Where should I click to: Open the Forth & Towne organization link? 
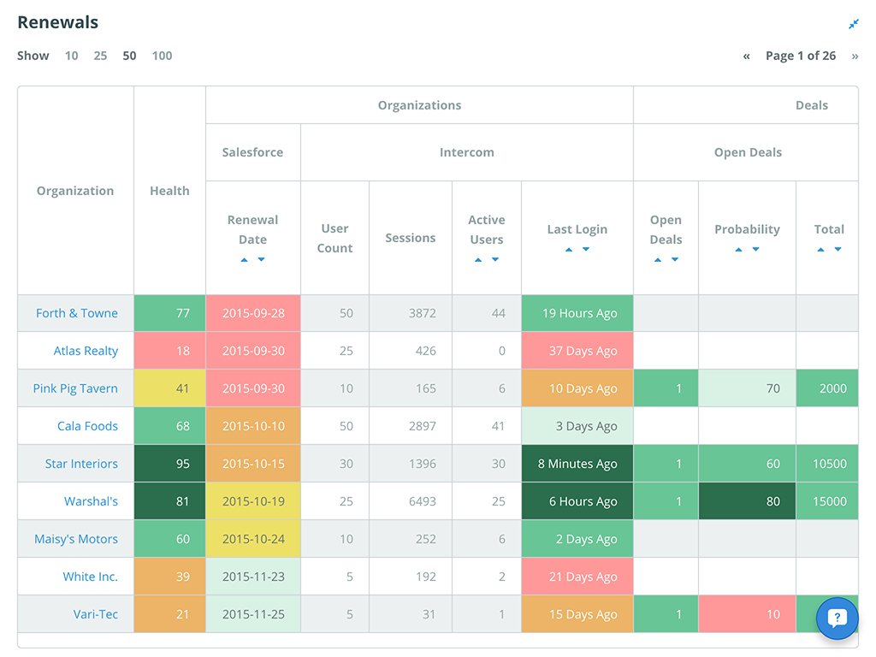(77, 313)
